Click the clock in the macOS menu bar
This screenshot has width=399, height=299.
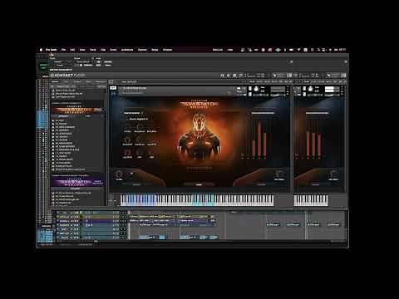[340, 50]
